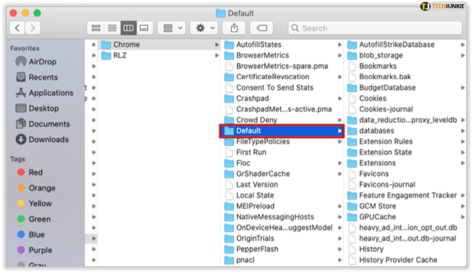Expand the Extension Rules folder arrow
This screenshot has width=473, height=273.
[x=463, y=142]
